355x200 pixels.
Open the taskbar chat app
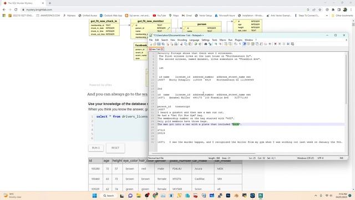(130, 196)
